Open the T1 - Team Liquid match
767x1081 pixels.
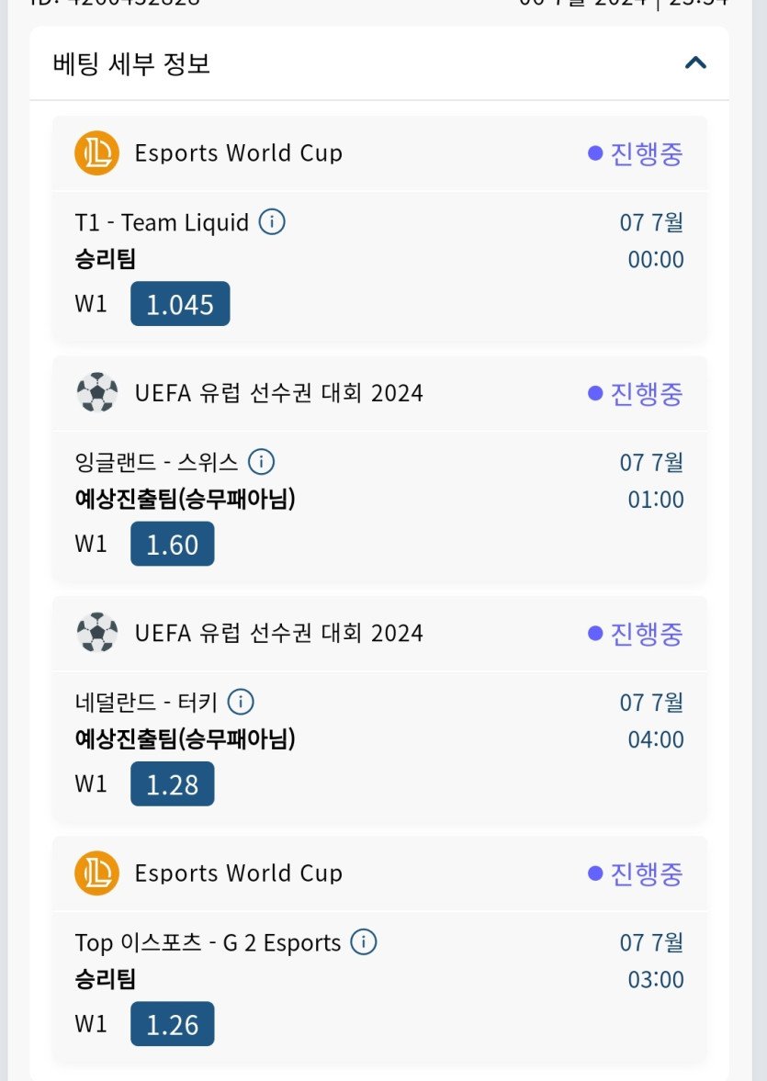(162, 222)
